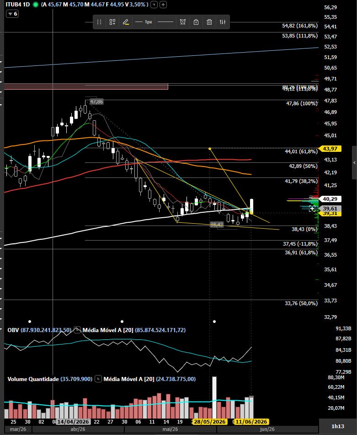Click the 54,82 (161,8%) Fibonacci label
The height and width of the screenshot is (435, 357).
[x=299, y=26]
